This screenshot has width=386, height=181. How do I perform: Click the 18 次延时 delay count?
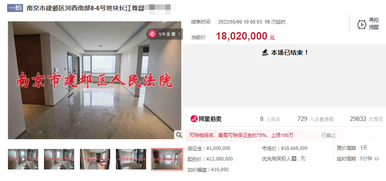(x=275, y=22)
